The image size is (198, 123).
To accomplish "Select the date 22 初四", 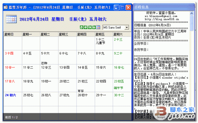I will click(104, 85).
